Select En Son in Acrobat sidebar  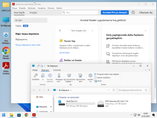pyautogui.click(x=30, y=20)
